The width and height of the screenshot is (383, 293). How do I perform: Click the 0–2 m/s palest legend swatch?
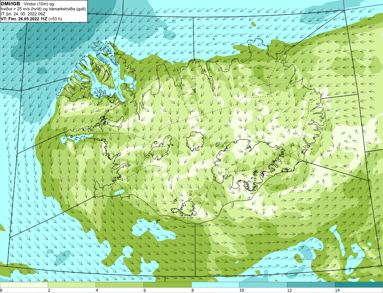point(24,285)
